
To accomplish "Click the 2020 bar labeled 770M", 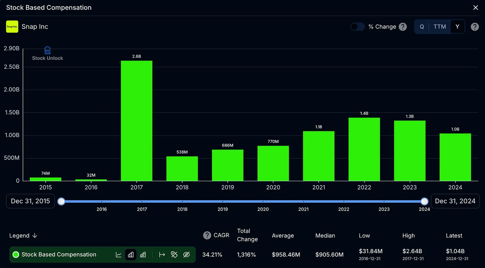I will 273,163.
